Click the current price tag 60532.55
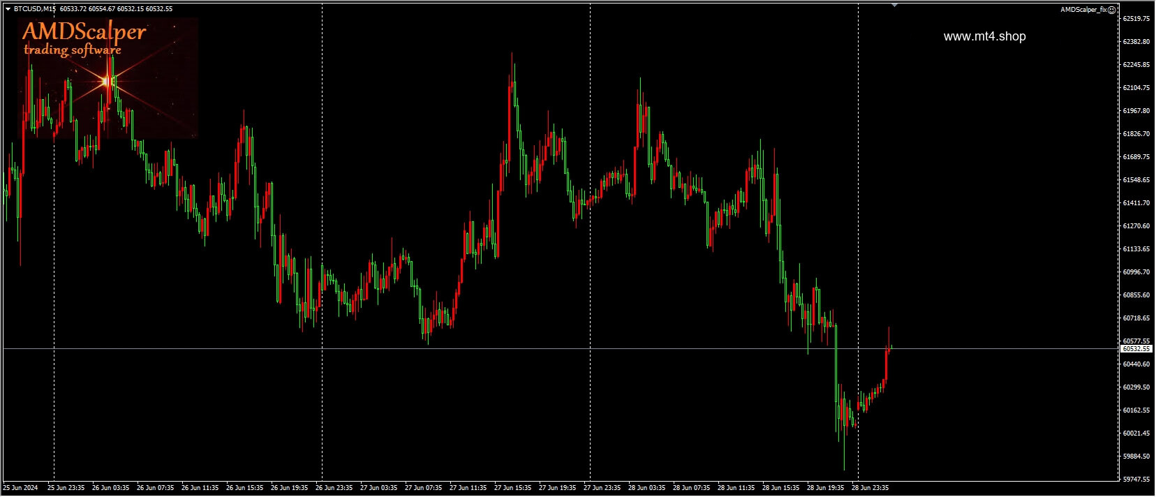Screen dimensions: 1156x497 pos(1136,348)
